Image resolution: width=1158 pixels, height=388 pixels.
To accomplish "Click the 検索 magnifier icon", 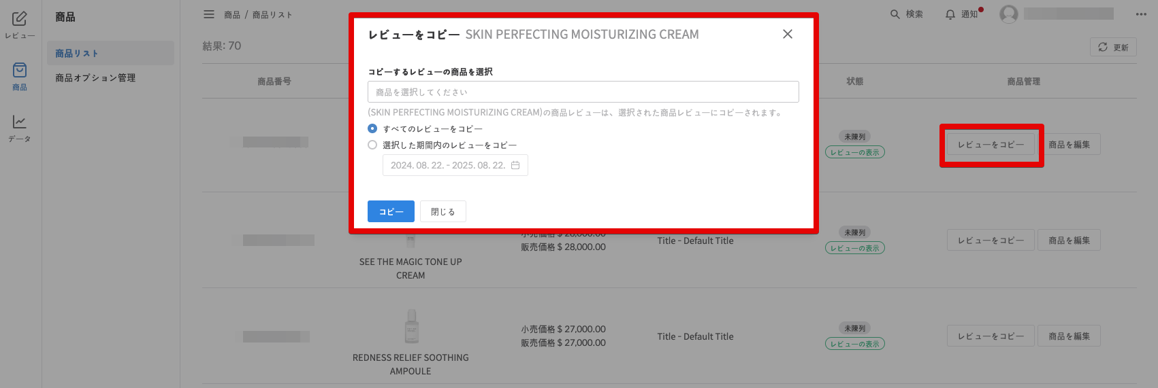I will (895, 14).
